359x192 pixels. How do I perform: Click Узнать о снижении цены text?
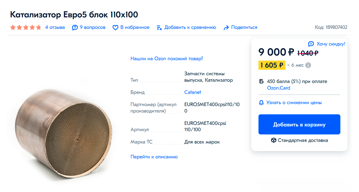(x=294, y=103)
